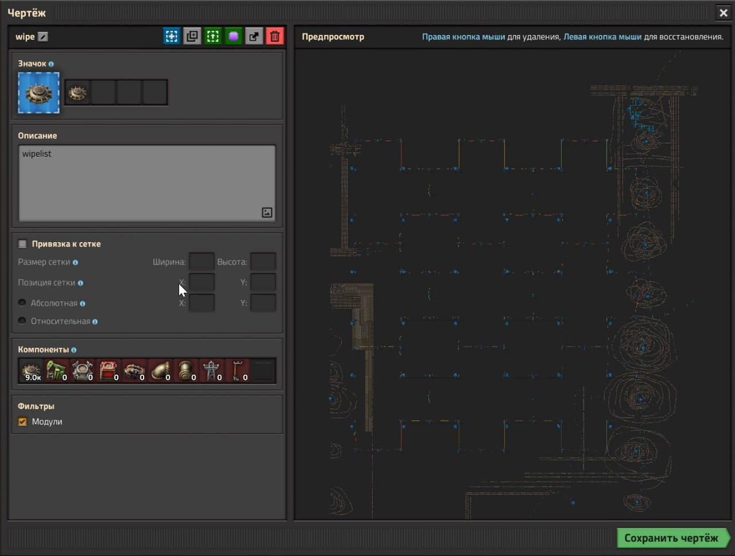Uncheck the Модули filter checkbox

tap(22, 422)
